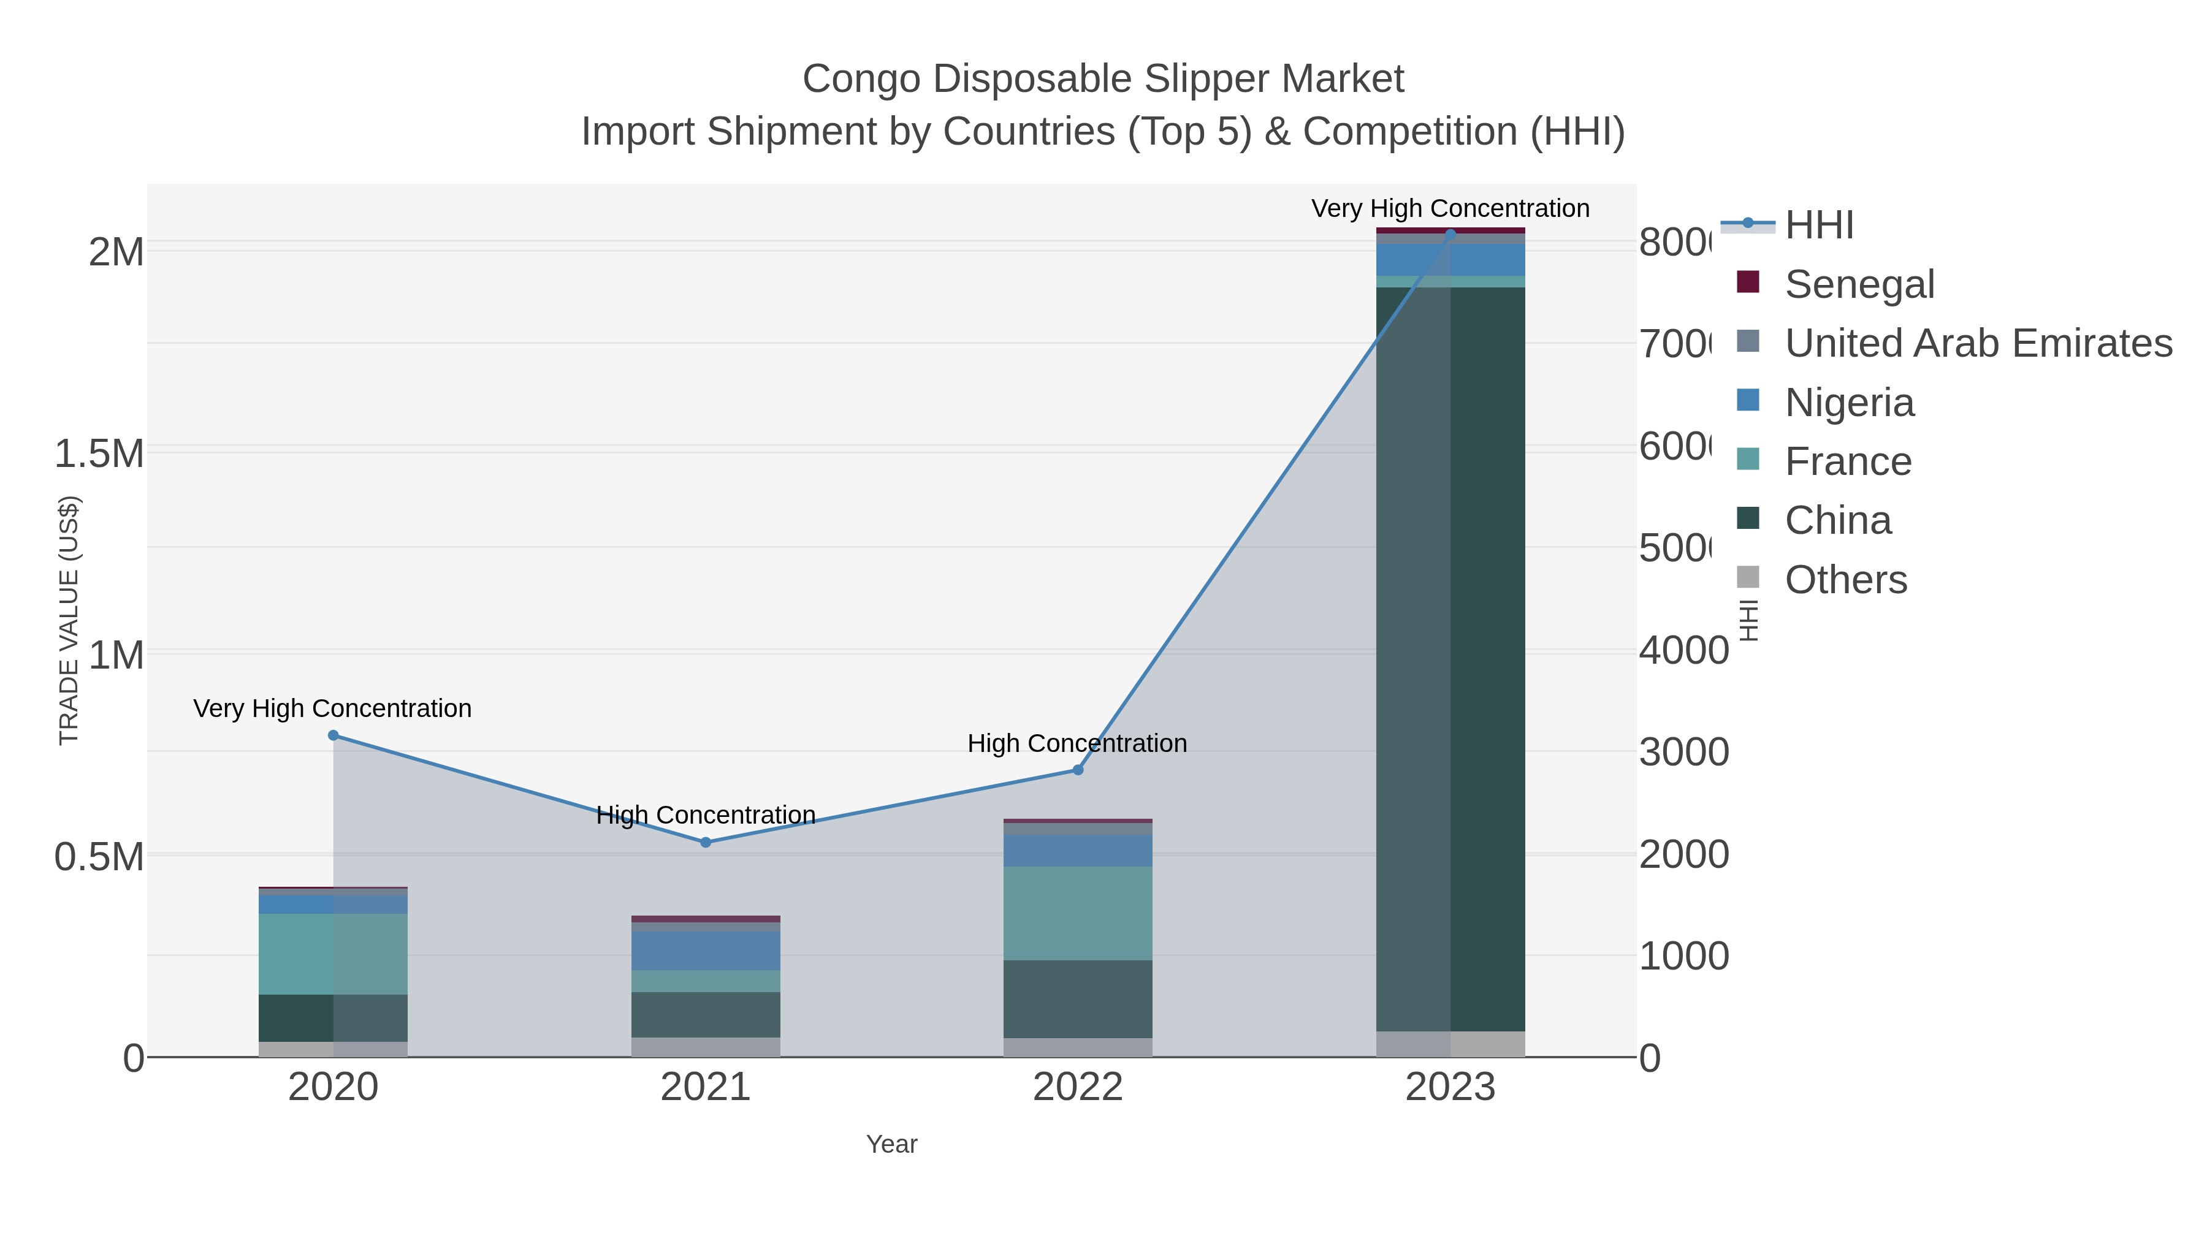Click the chart title 'Congo Disposable Slipper Market'

click(1103, 79)
